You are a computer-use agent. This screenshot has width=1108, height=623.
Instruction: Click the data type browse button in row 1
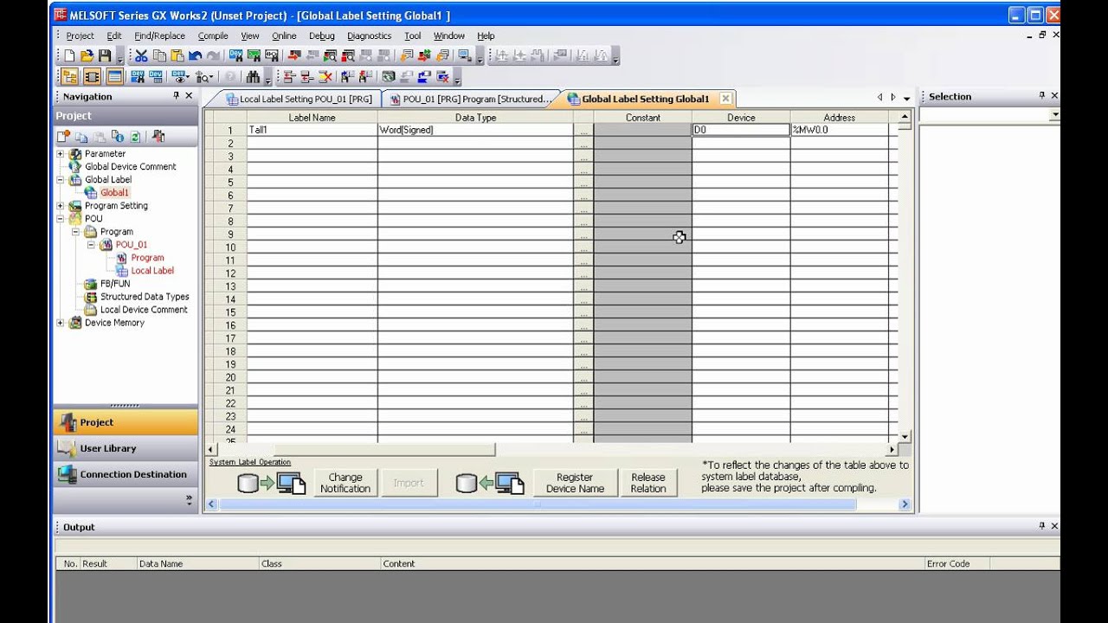pyautogui.click(x=583, y=130)
